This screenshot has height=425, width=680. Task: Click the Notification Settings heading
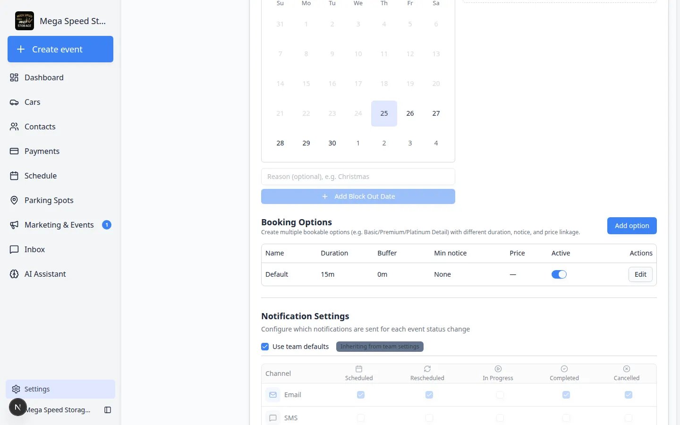(x=305, y=316)
